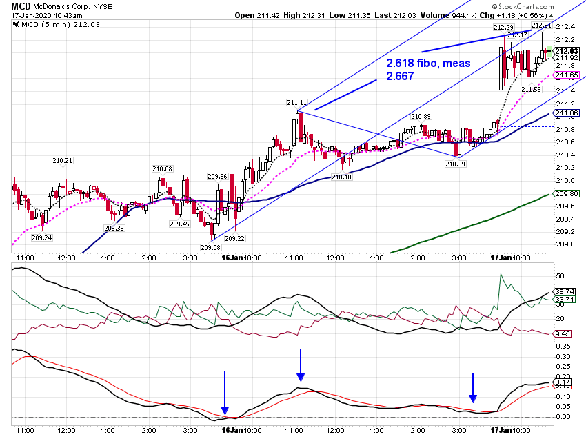Click the Last 212.03 header readout

coord(396,15)
